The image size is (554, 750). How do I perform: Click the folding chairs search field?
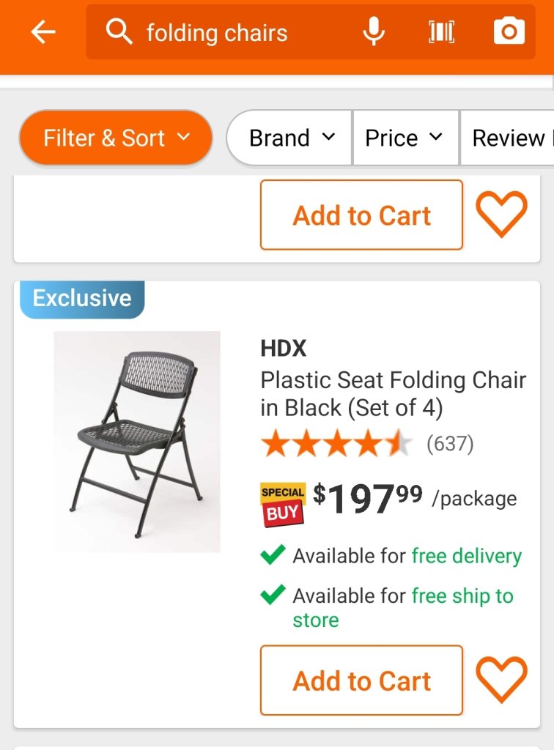[242, 32]
